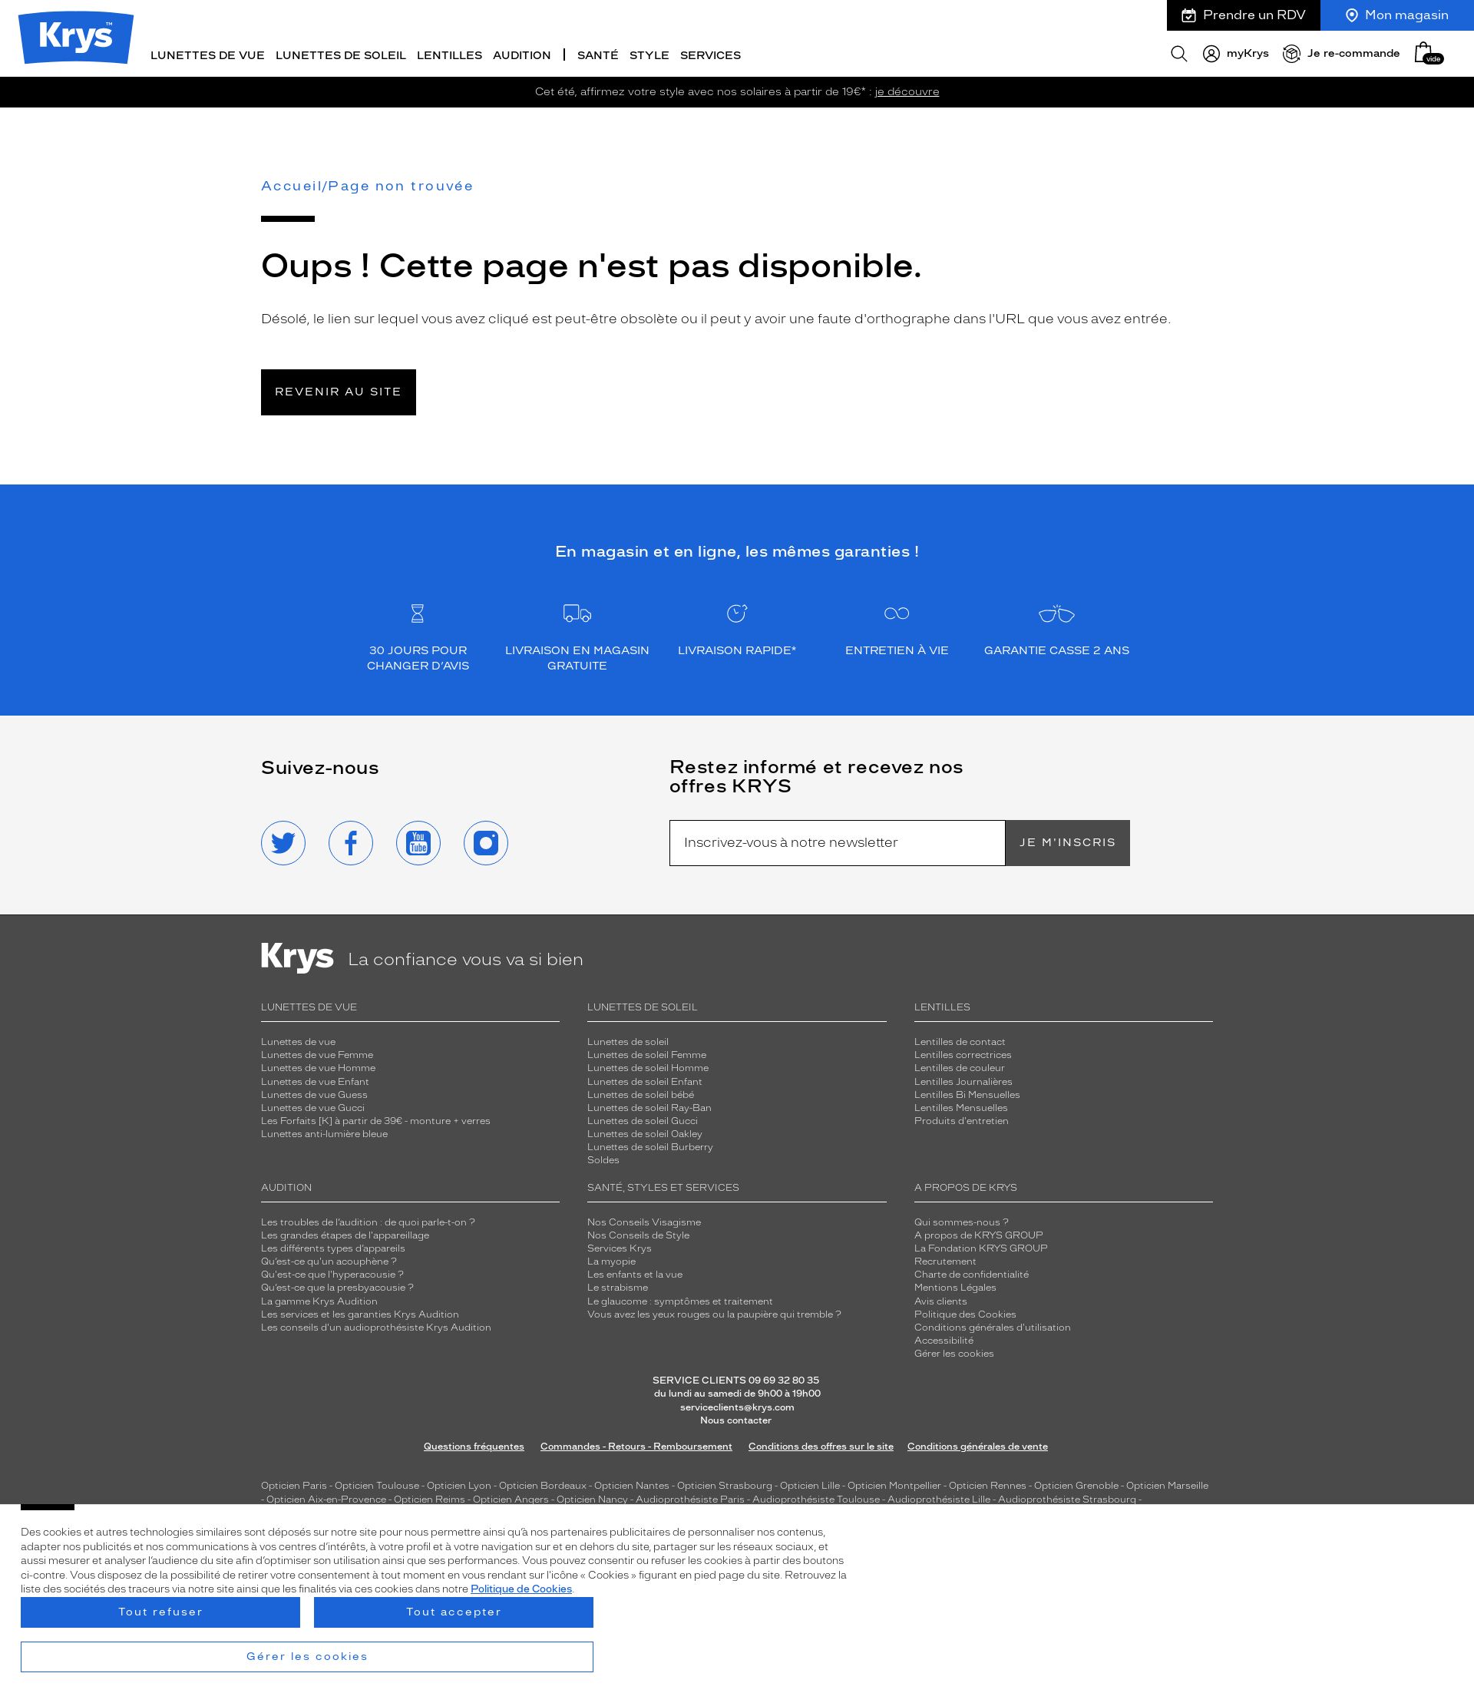Open footer link Produits d'entretien

coord(960,1120)
